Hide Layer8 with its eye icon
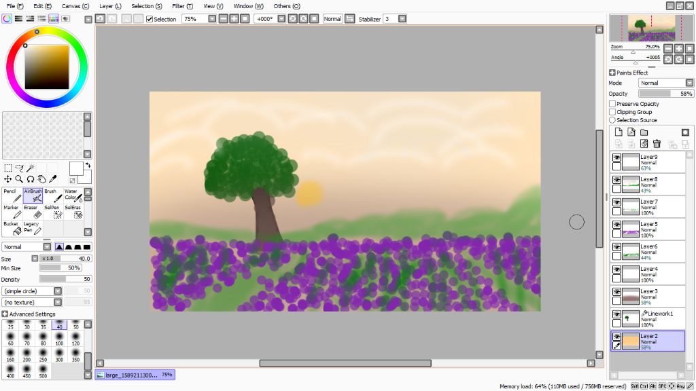The height and width of the screenshot is (391, 696). (616, 180)
